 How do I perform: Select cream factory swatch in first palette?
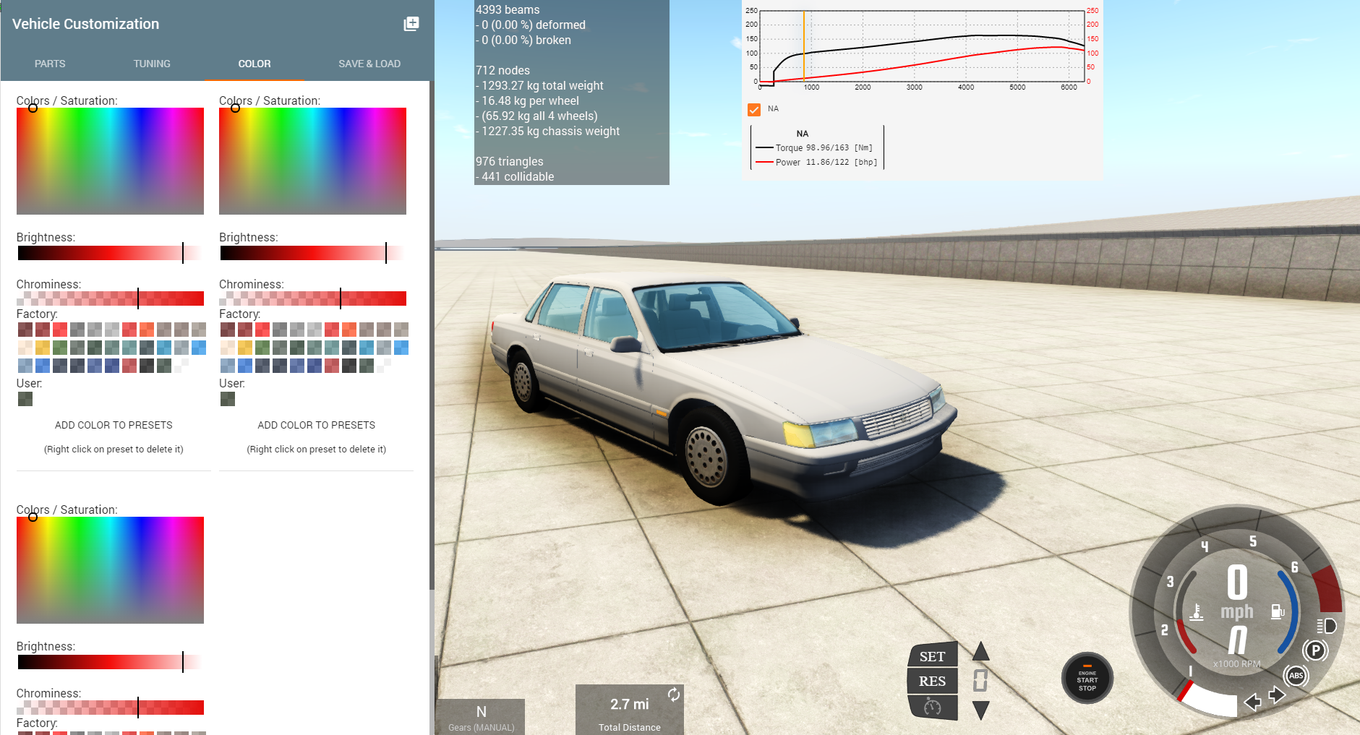(x=25, y=348)
